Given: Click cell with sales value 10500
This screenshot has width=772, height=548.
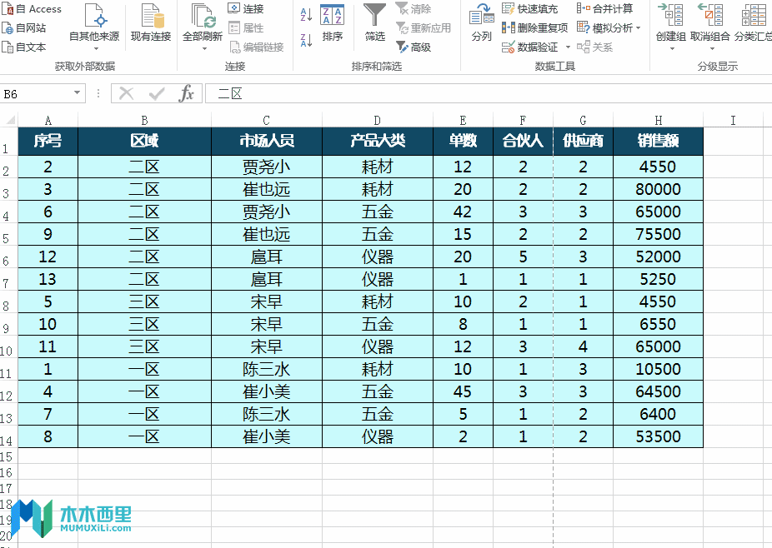Looking at the screenshot, I should coord(659,370).
